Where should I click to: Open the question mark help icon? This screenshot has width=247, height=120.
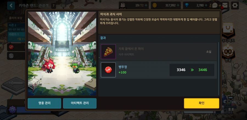54,6
